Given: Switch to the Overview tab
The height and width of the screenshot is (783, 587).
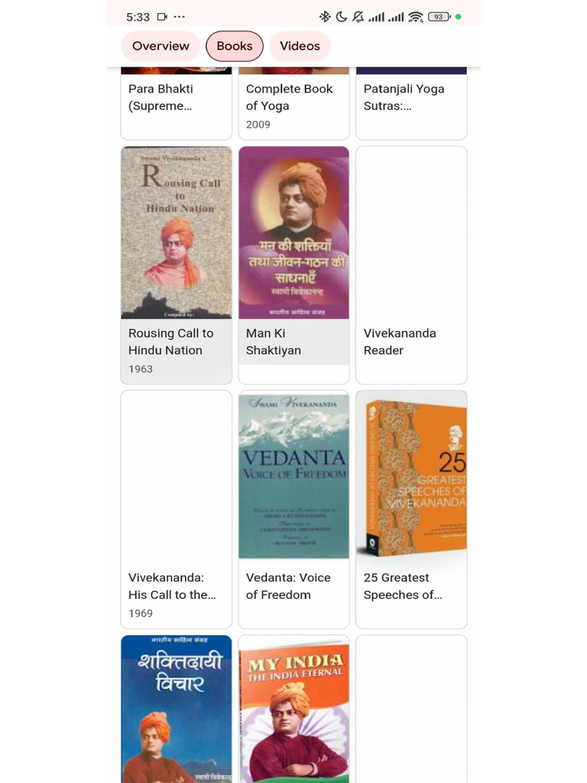Looking at the screenshot, I should click(161, 46).
